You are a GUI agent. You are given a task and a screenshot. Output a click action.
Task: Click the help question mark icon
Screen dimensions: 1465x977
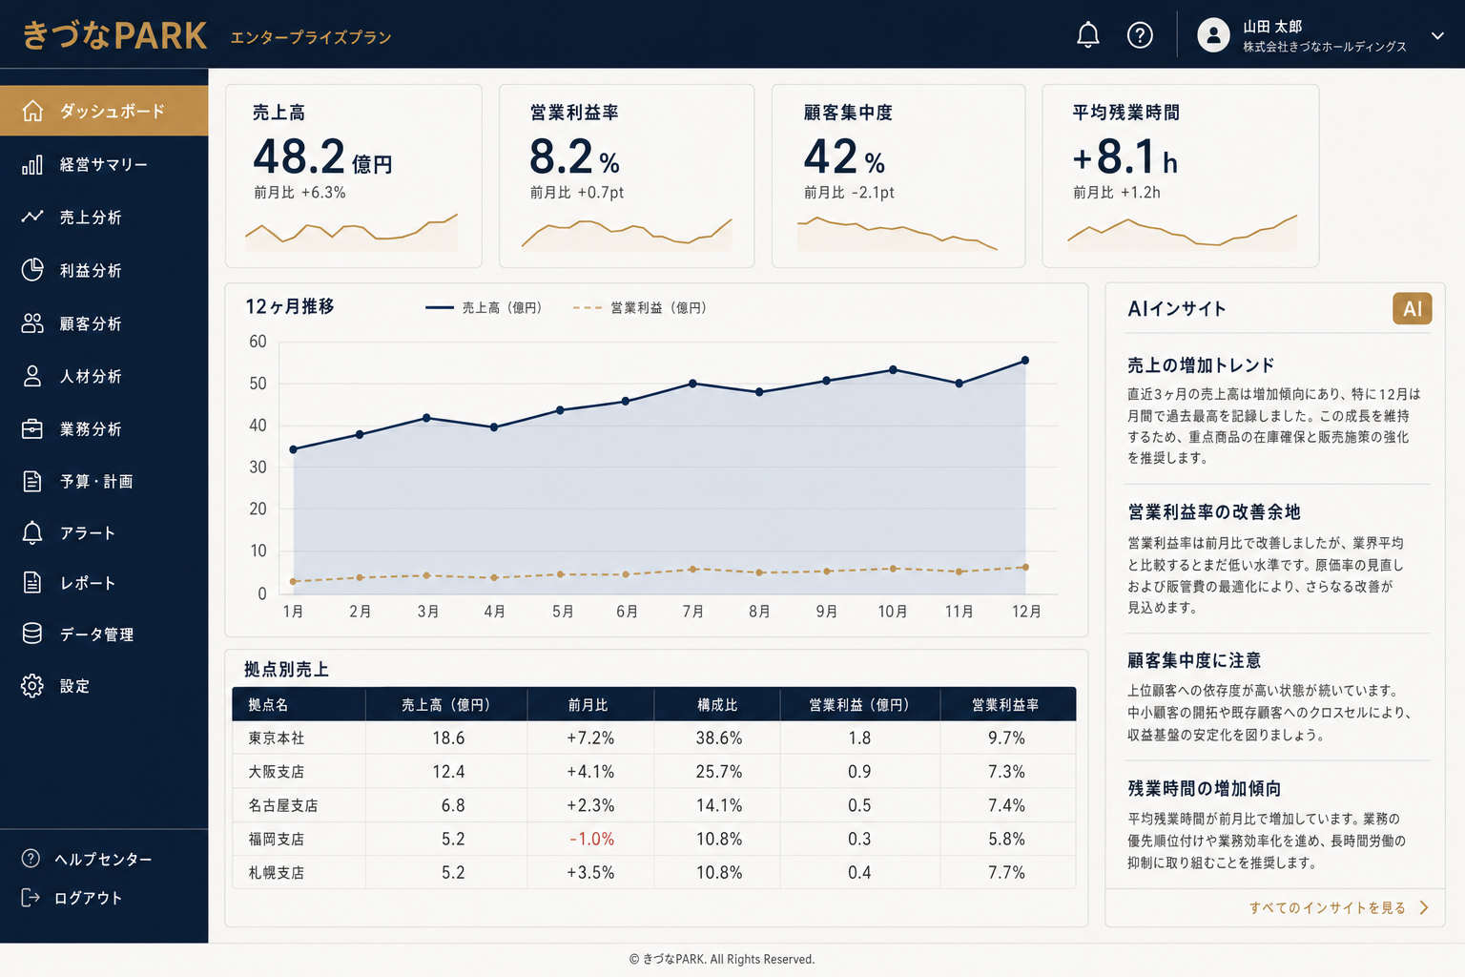pyautogui.click(x=1140, y=35)
